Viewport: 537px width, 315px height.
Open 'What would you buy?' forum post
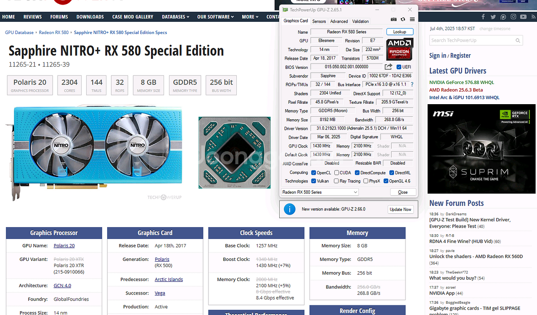coord(453,278)
